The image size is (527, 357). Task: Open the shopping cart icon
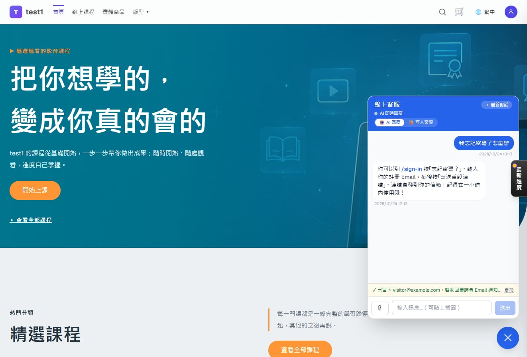click(x=459, y=12)
